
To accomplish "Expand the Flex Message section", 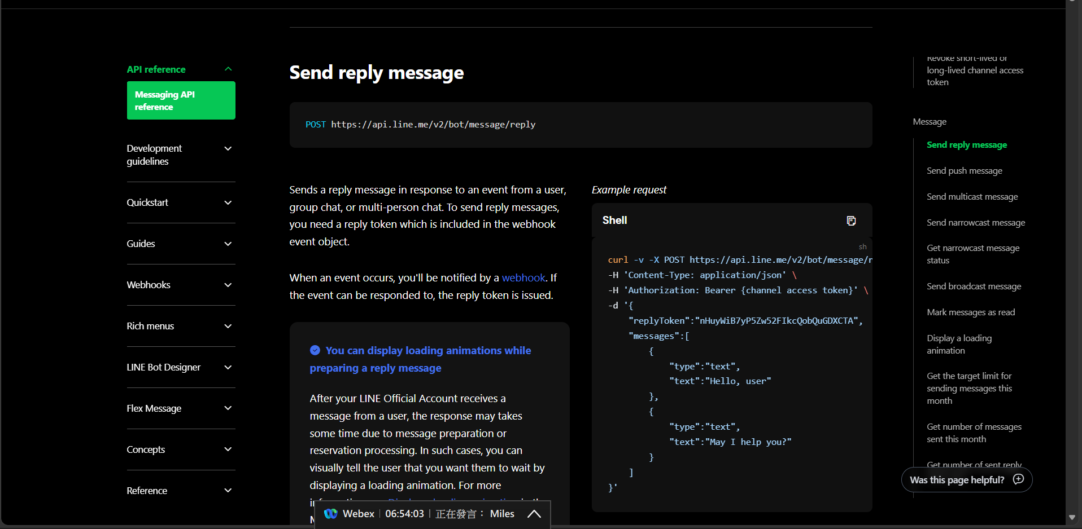I will [x=228, y=408].
